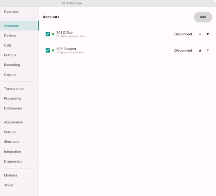Click green status dot of 305 Support
The image size is (216, 196).
point(53,50)
